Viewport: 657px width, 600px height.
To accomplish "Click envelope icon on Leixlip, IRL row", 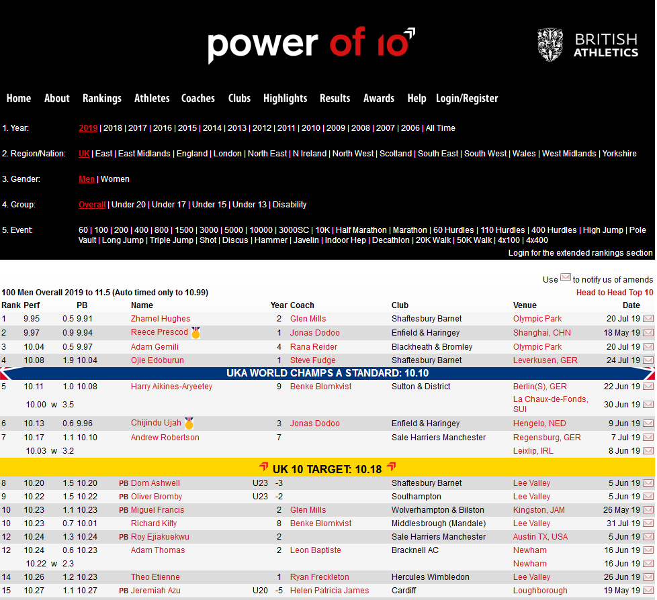I will 648,451.
